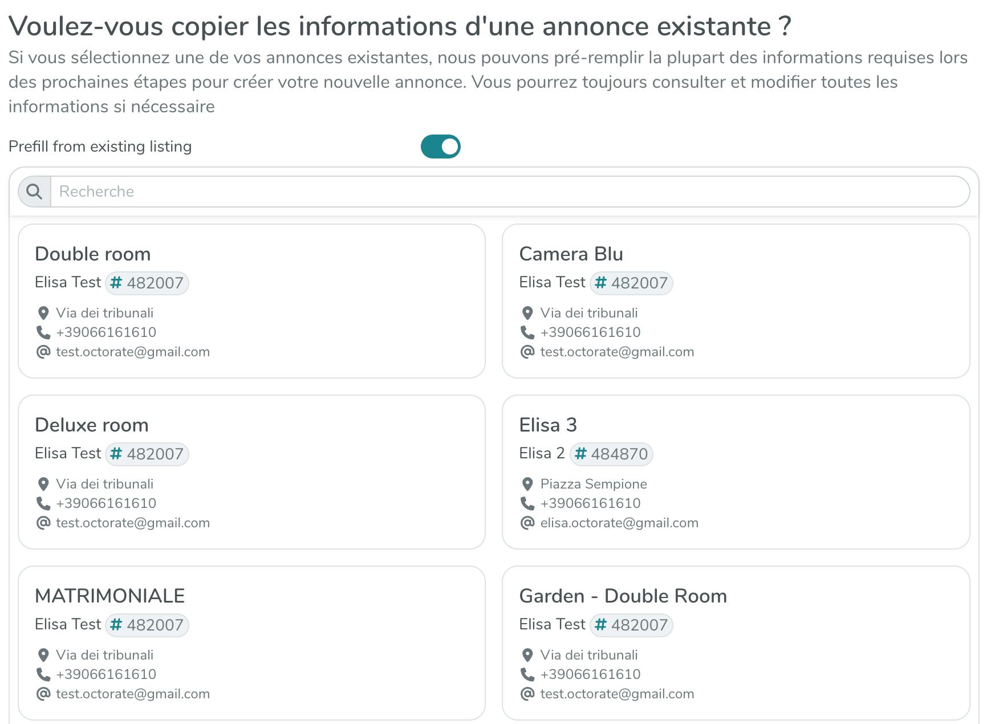Click location pin icon in Elisa 3 card
The height and width of the screenshot is (724, 991).
[527, 484]
